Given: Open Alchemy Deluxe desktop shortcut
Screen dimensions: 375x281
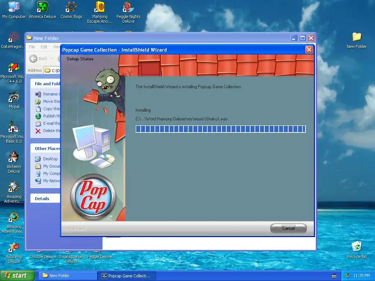Looking at the screenshot, I should coord(14,162).
